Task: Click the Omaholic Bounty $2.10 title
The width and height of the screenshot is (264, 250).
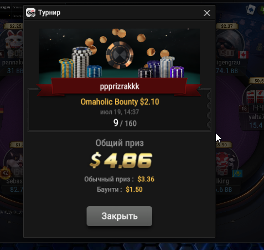Action: (x=120, y=102)
